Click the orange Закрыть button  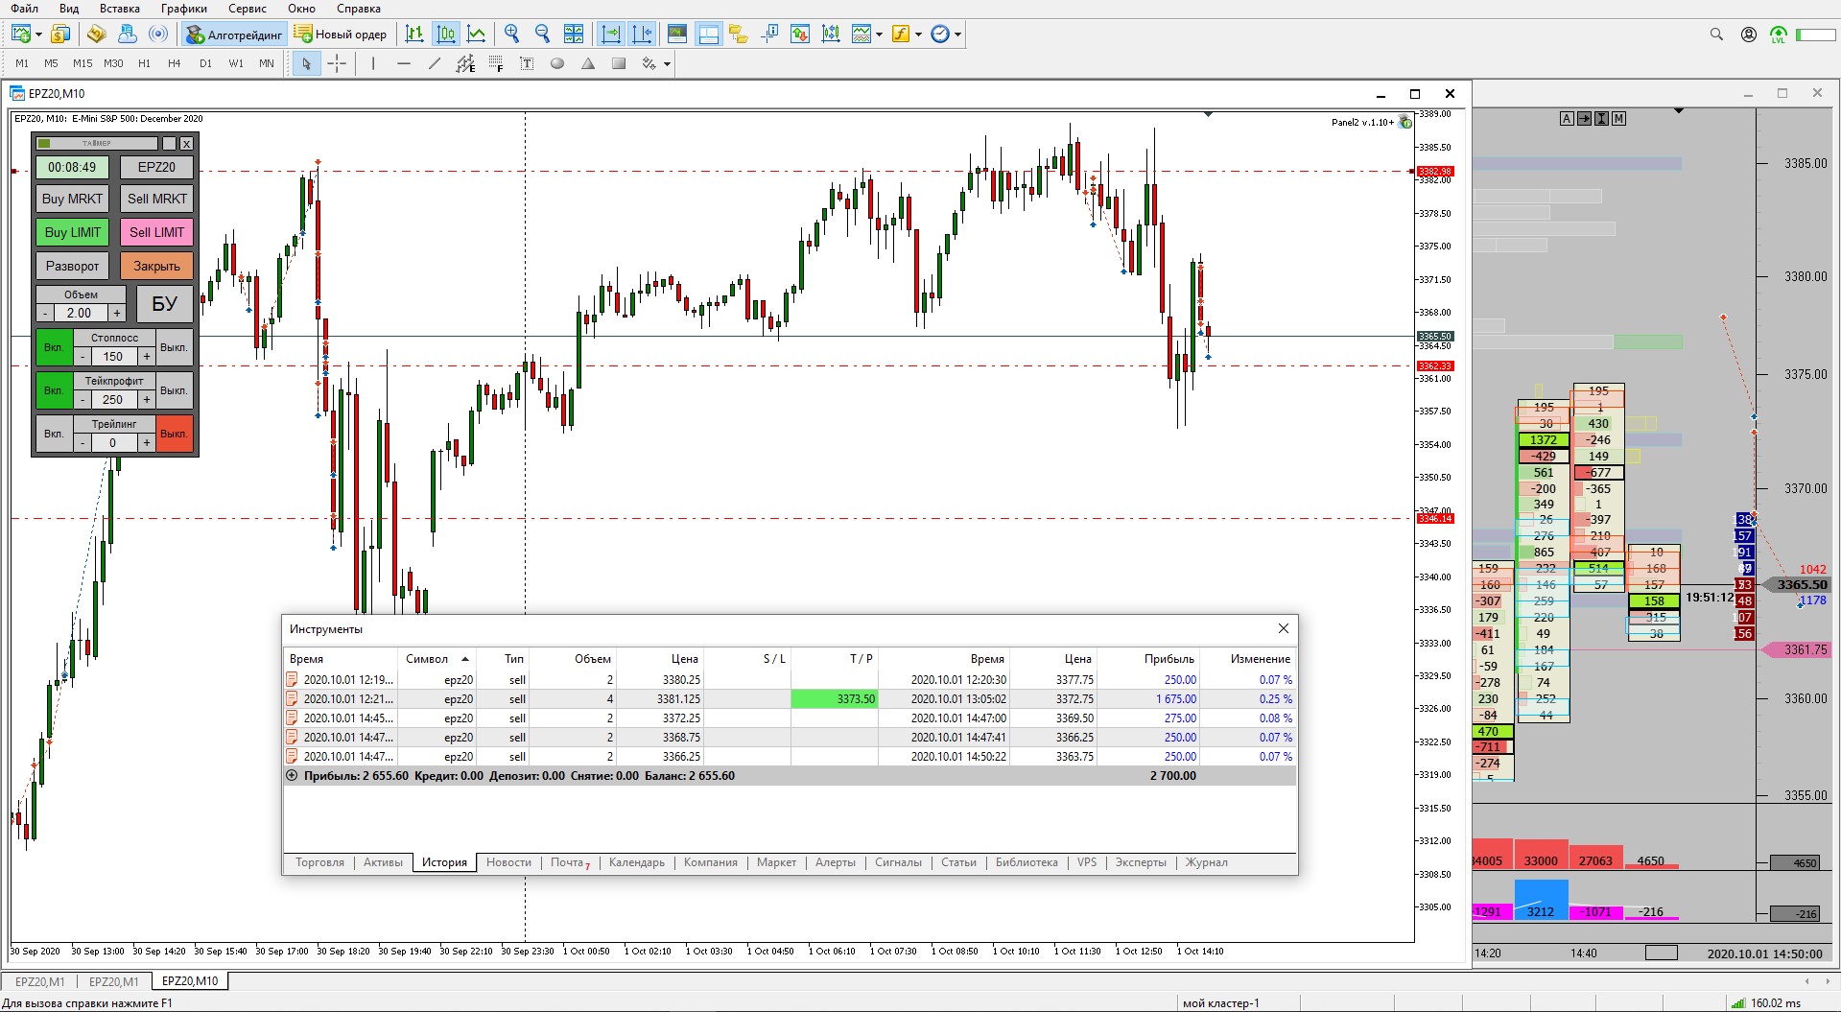click(157, 266)
